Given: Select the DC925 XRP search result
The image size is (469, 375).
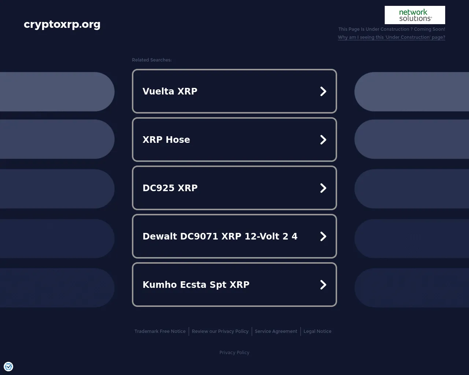Looking at the screenshot, I should [234, 188].
